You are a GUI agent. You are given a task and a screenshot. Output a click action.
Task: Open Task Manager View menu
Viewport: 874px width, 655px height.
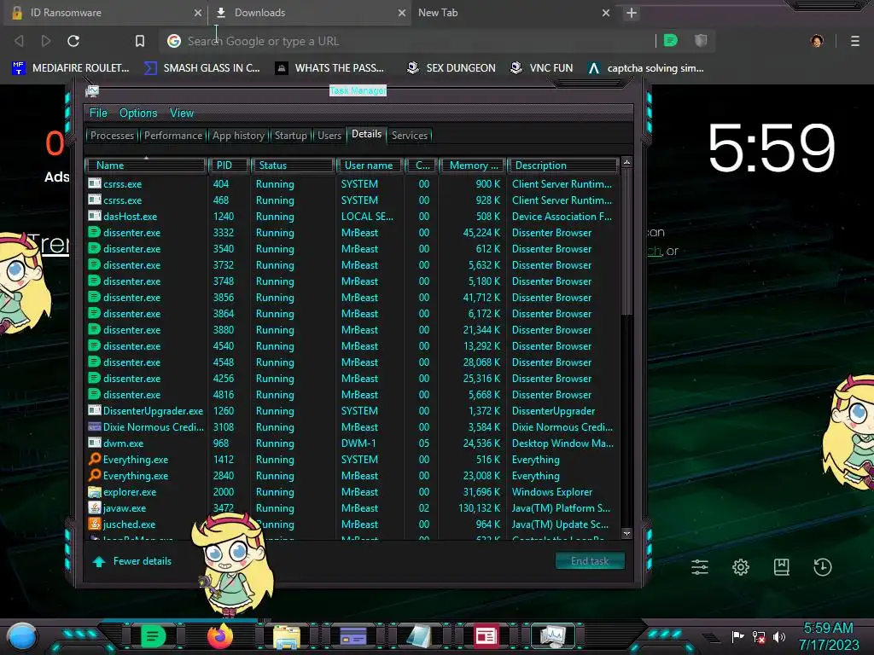click(x=182, y=113)
